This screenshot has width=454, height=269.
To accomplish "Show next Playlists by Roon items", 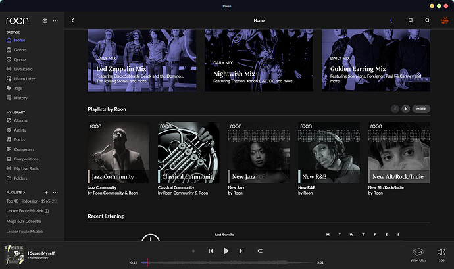I will pyautogui.click(x=406, y=109).
